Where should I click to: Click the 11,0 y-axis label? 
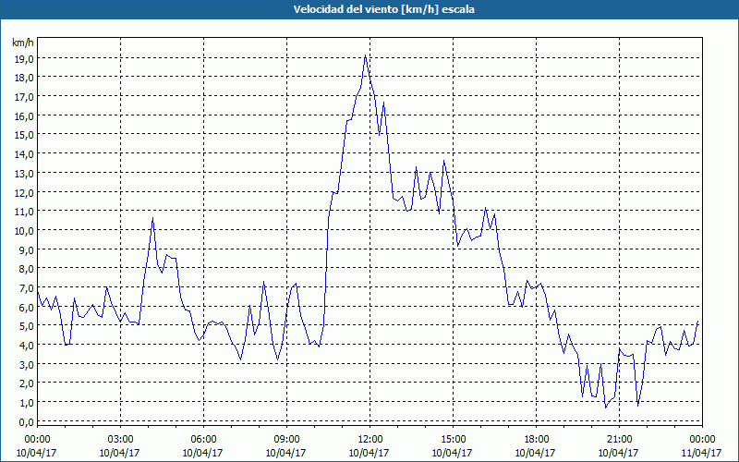pos(24,212)
